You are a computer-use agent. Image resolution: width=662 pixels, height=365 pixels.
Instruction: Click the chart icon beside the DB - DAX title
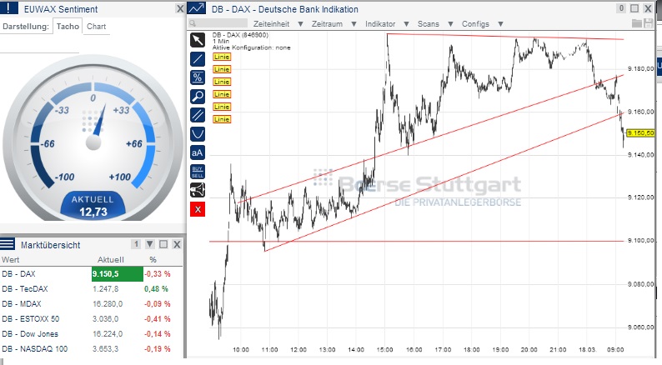click(196, 8)
